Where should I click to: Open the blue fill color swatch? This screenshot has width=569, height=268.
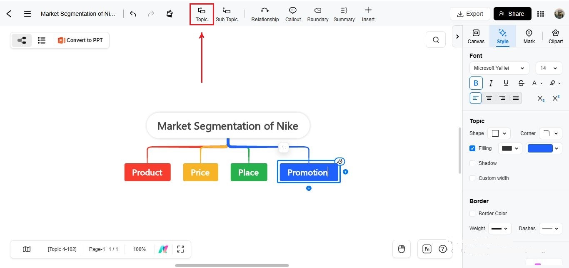[544, 148]
